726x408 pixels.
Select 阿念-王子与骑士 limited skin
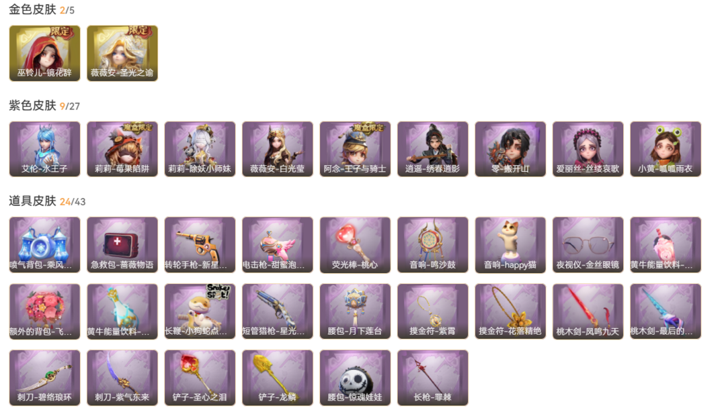coord(355,149)
